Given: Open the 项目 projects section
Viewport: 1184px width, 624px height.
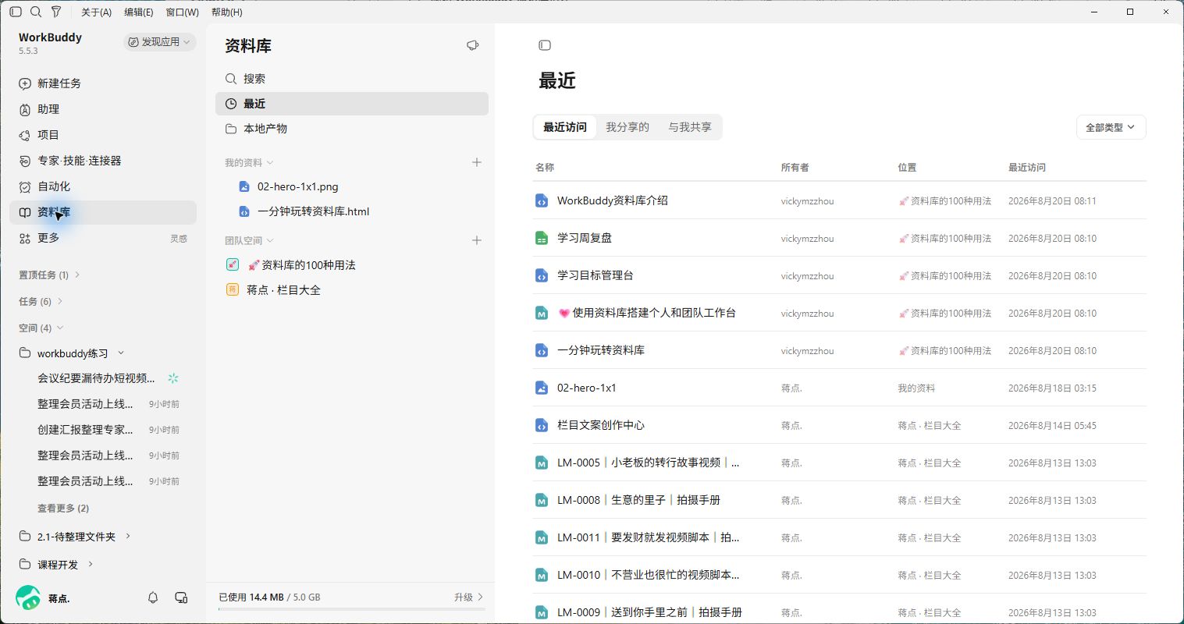Looking at the screenshot, I should pyautogui.click(x=103, y=135).
